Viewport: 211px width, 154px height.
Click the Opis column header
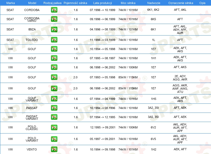coord(202,3)
